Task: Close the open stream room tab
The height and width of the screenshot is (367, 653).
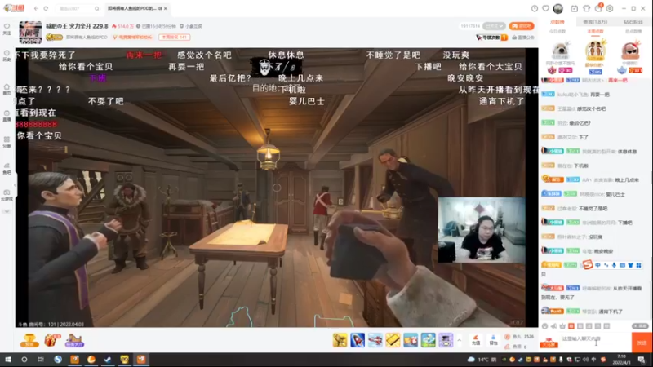Action: coord(166,8)
